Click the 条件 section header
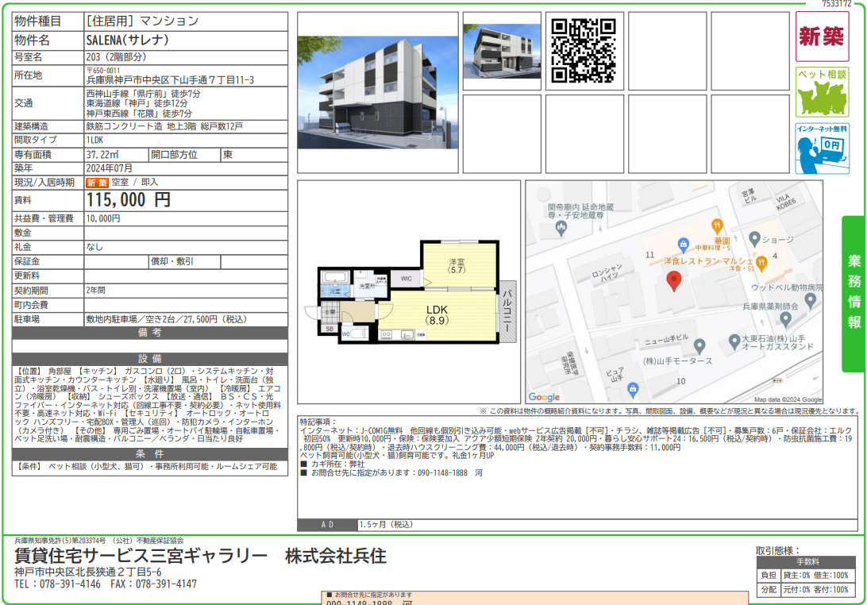 pyautogui.click(x=150, y=454)
